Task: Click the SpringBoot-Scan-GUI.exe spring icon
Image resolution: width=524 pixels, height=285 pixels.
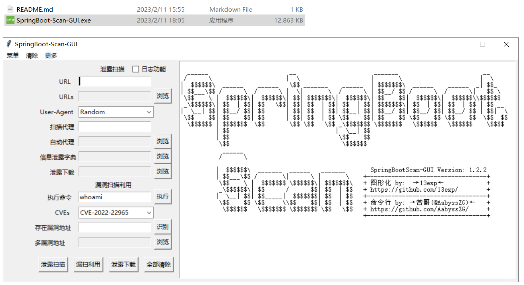Action: click(10, 20)
